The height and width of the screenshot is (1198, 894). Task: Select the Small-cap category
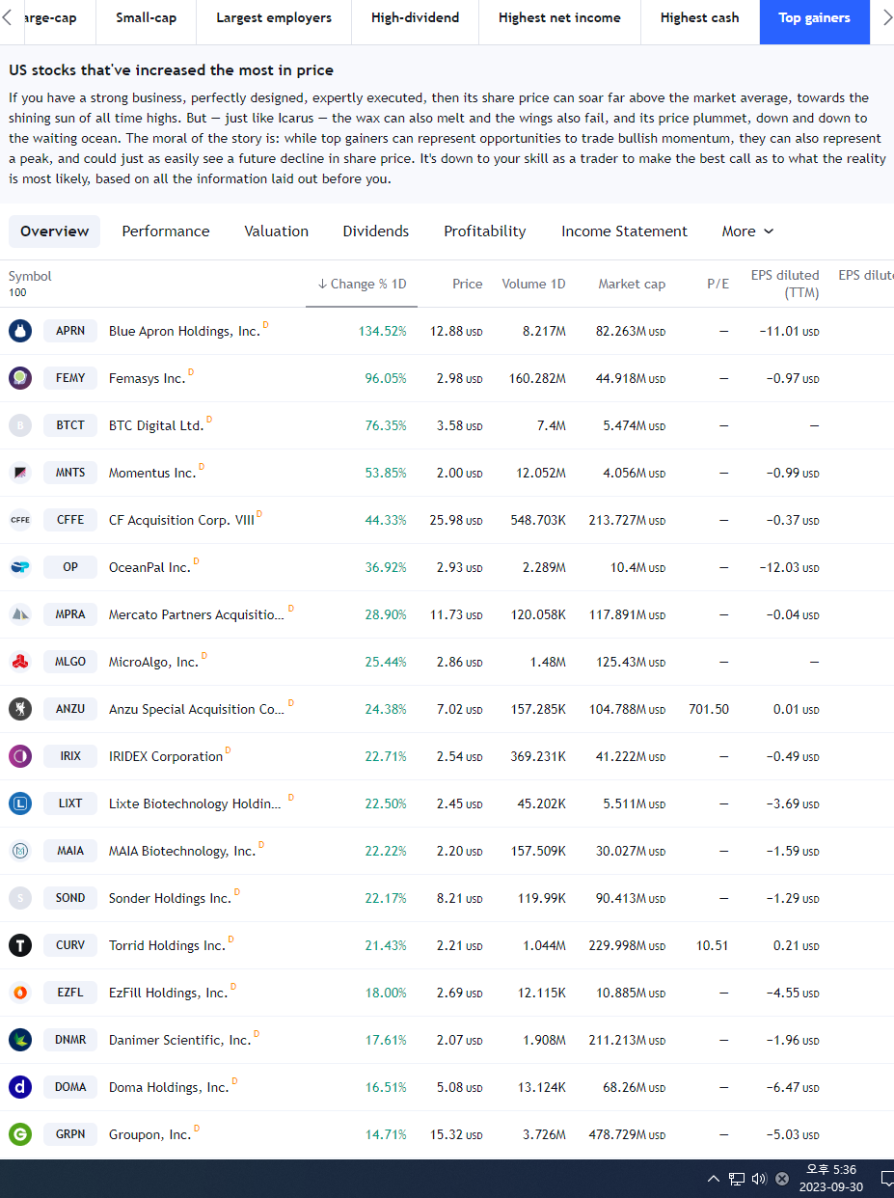[147, 18]
